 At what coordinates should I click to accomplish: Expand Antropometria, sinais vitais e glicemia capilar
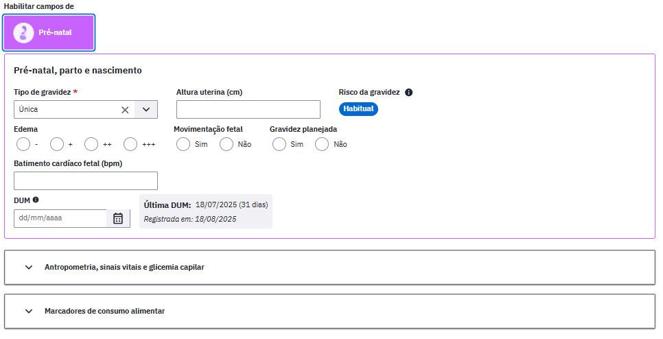(x=330, y=267)
